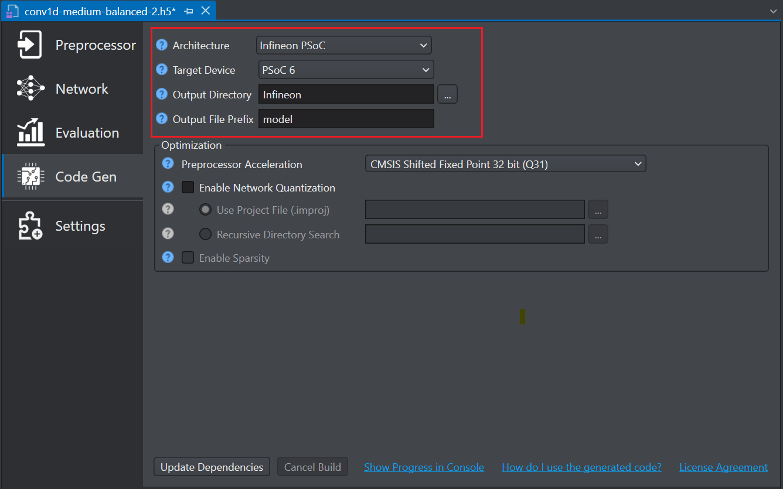Show help for Use Project File
This screenshot has height=489, width=783.
[x=168, y=209]
